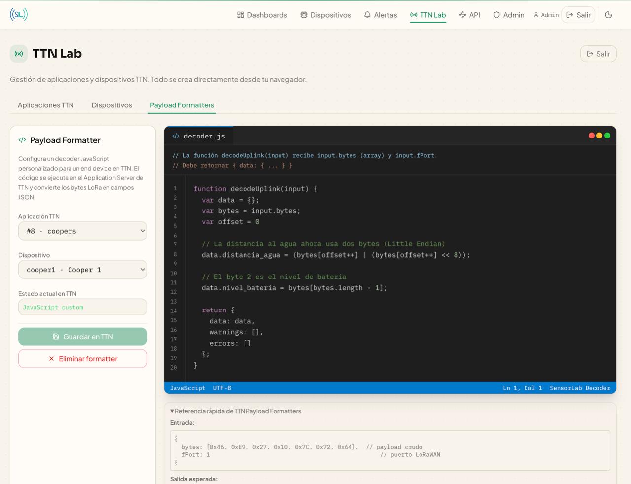The image size is (631, 484).
Task: Click the green dot in the editor header
Action: point(607,136)
